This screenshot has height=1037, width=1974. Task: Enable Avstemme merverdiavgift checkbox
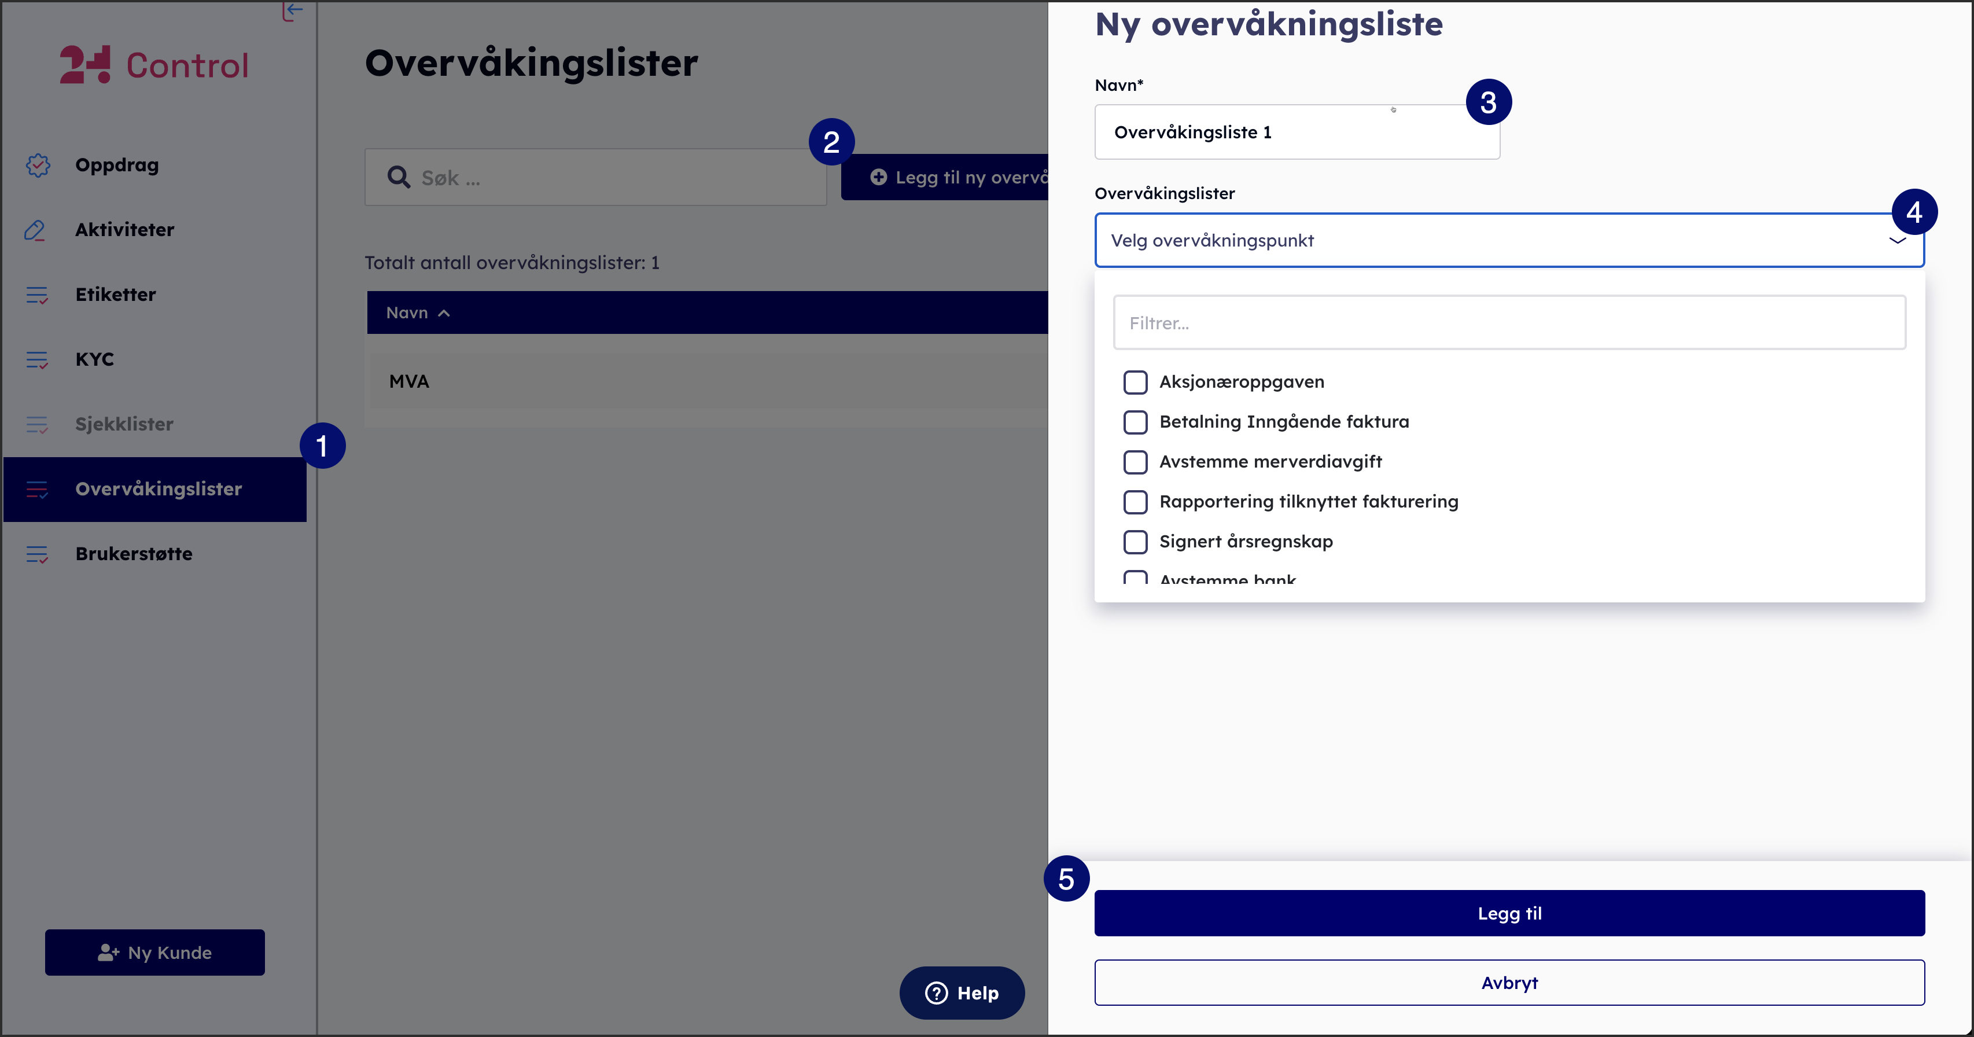tap(1135, 461)
